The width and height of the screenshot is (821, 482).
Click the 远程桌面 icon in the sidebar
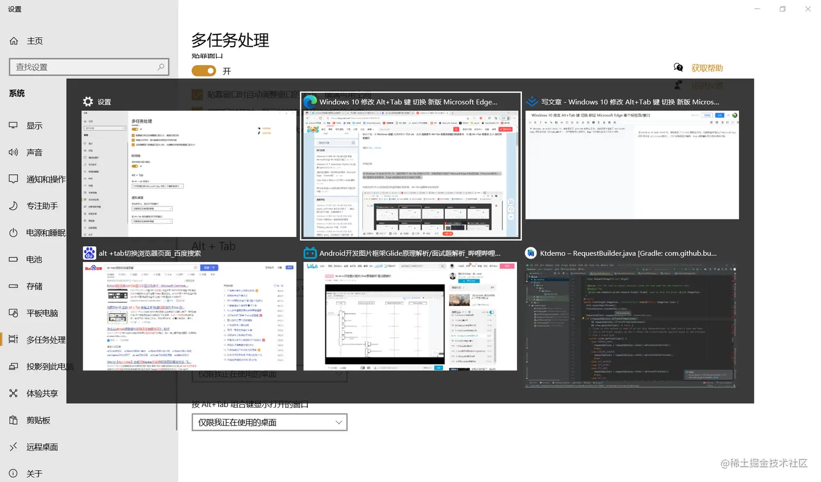pos(14,447)
